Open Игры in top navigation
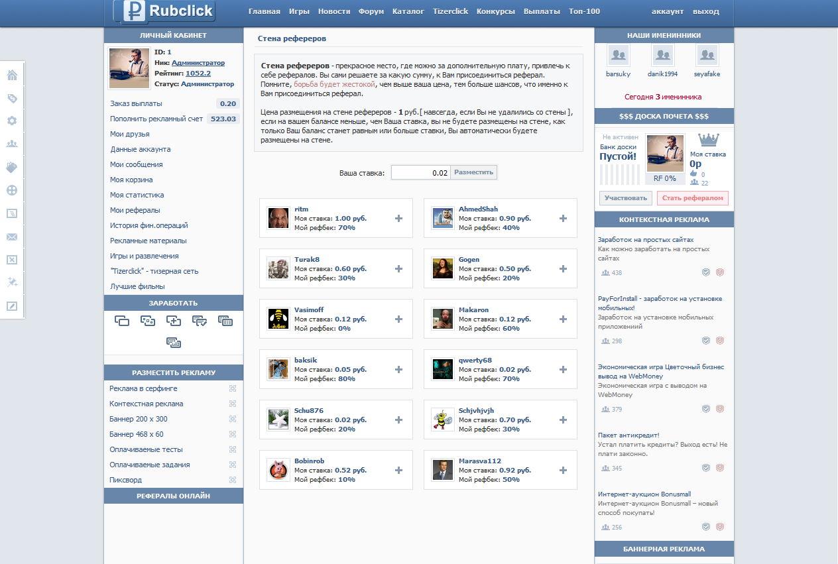838x564 pixels. click(x=299, y=11)
